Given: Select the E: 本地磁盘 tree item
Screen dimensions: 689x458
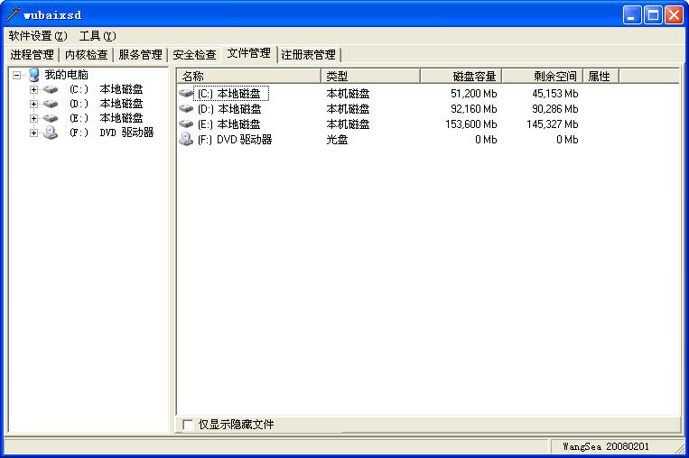Looking at the screenshot, I should pos(121,118).
